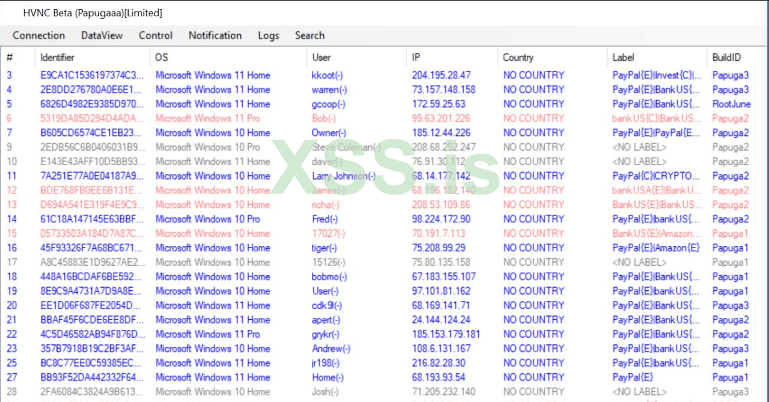
Task: Click the user cell Andrew(-)
Action: coord(331,349)
